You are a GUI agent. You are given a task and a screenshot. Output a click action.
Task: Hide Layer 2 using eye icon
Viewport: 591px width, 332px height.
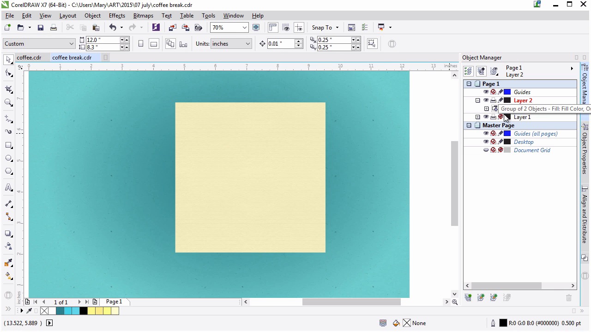486,101
